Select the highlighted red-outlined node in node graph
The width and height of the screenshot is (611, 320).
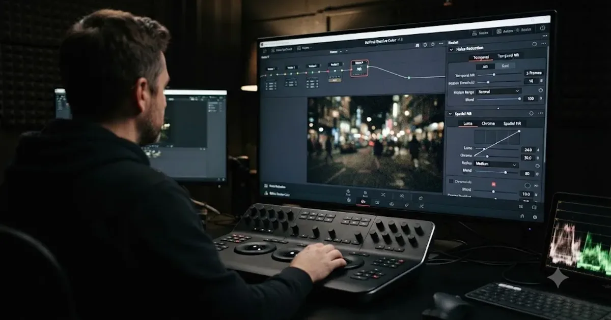tap(359, 68)
